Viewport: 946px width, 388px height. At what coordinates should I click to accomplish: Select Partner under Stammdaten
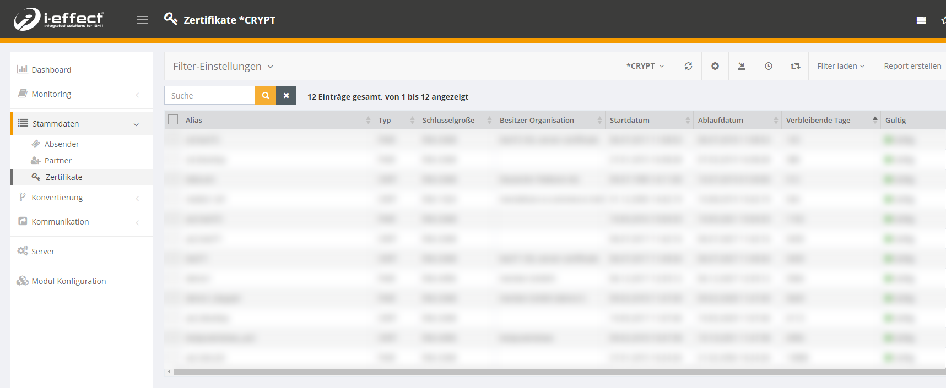[58, 161]
